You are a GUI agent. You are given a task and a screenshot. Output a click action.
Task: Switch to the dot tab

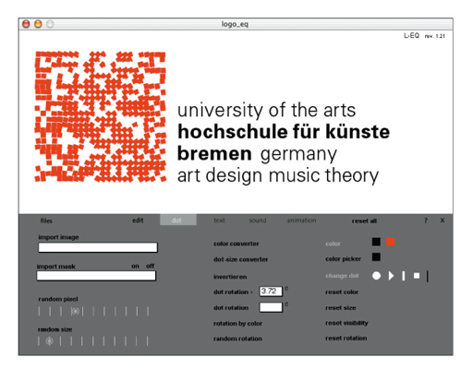[x=178, y=220]
